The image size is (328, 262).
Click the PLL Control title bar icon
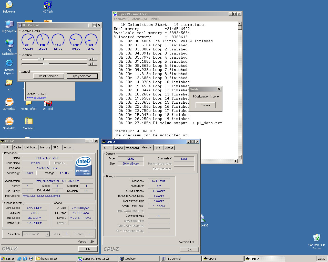(20, 25)
